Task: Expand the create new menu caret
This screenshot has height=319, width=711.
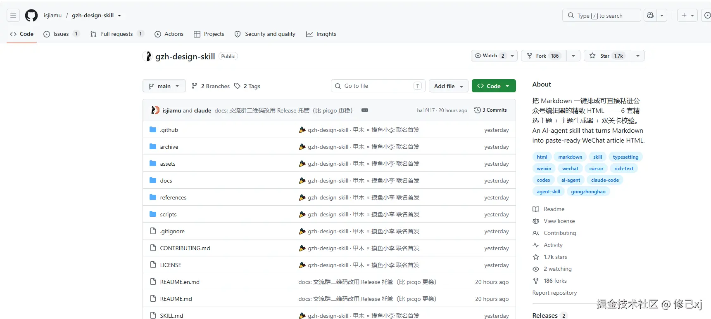Action: (692, 16)
